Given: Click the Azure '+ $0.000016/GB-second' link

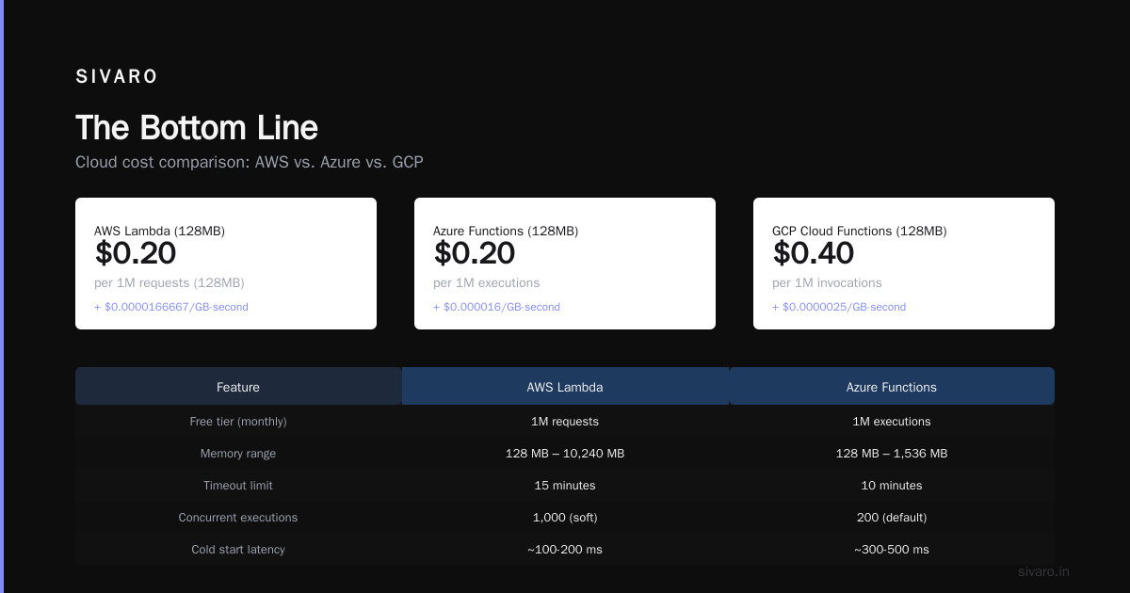Looking at the screenshot, I should [x=496, y=307].
